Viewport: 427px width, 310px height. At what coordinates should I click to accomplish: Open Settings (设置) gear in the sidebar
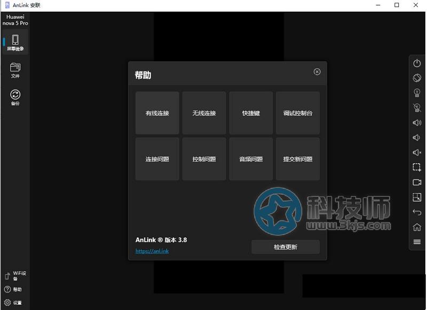pos(13,303)
